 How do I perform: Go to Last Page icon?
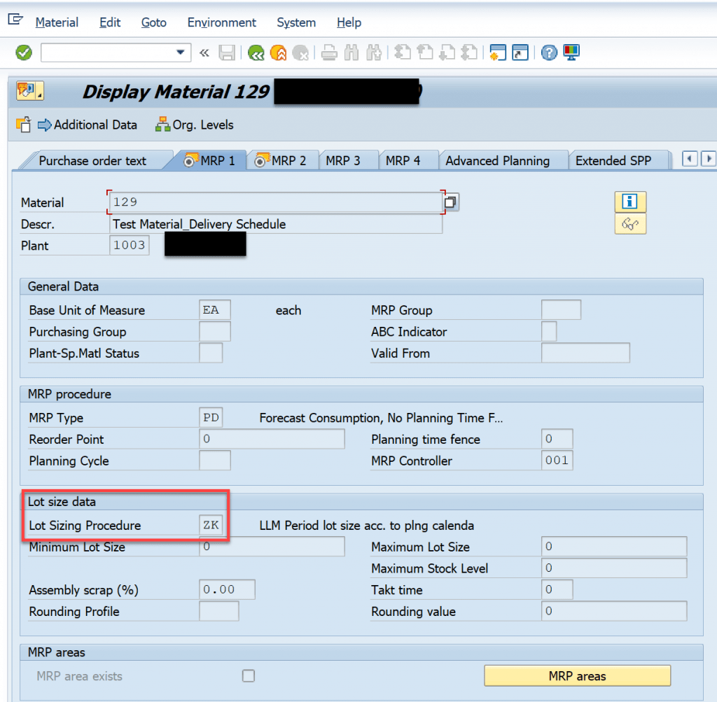pos(469,52)
